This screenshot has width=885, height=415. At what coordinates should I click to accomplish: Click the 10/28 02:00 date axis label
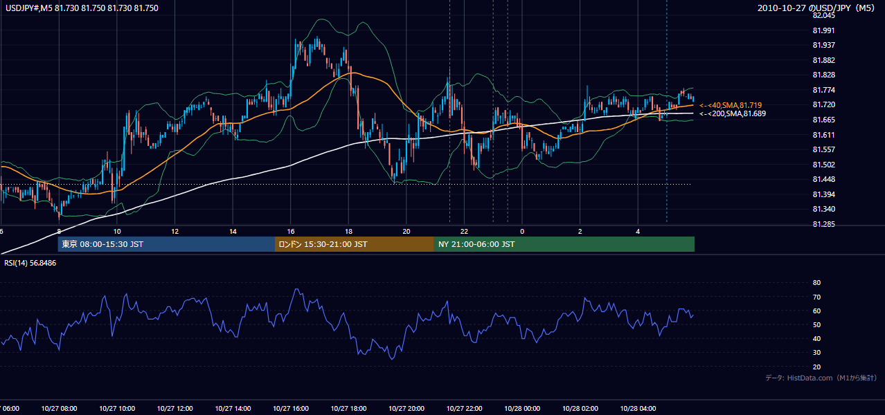click(580, 409)
